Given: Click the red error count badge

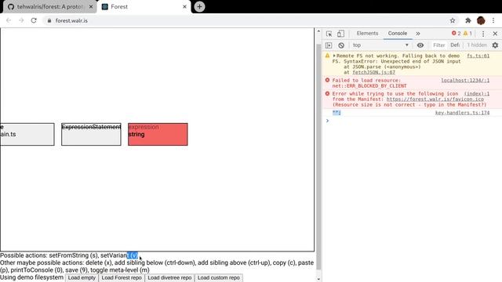Looking at the screenshot, I should click(x=456, y=33).
